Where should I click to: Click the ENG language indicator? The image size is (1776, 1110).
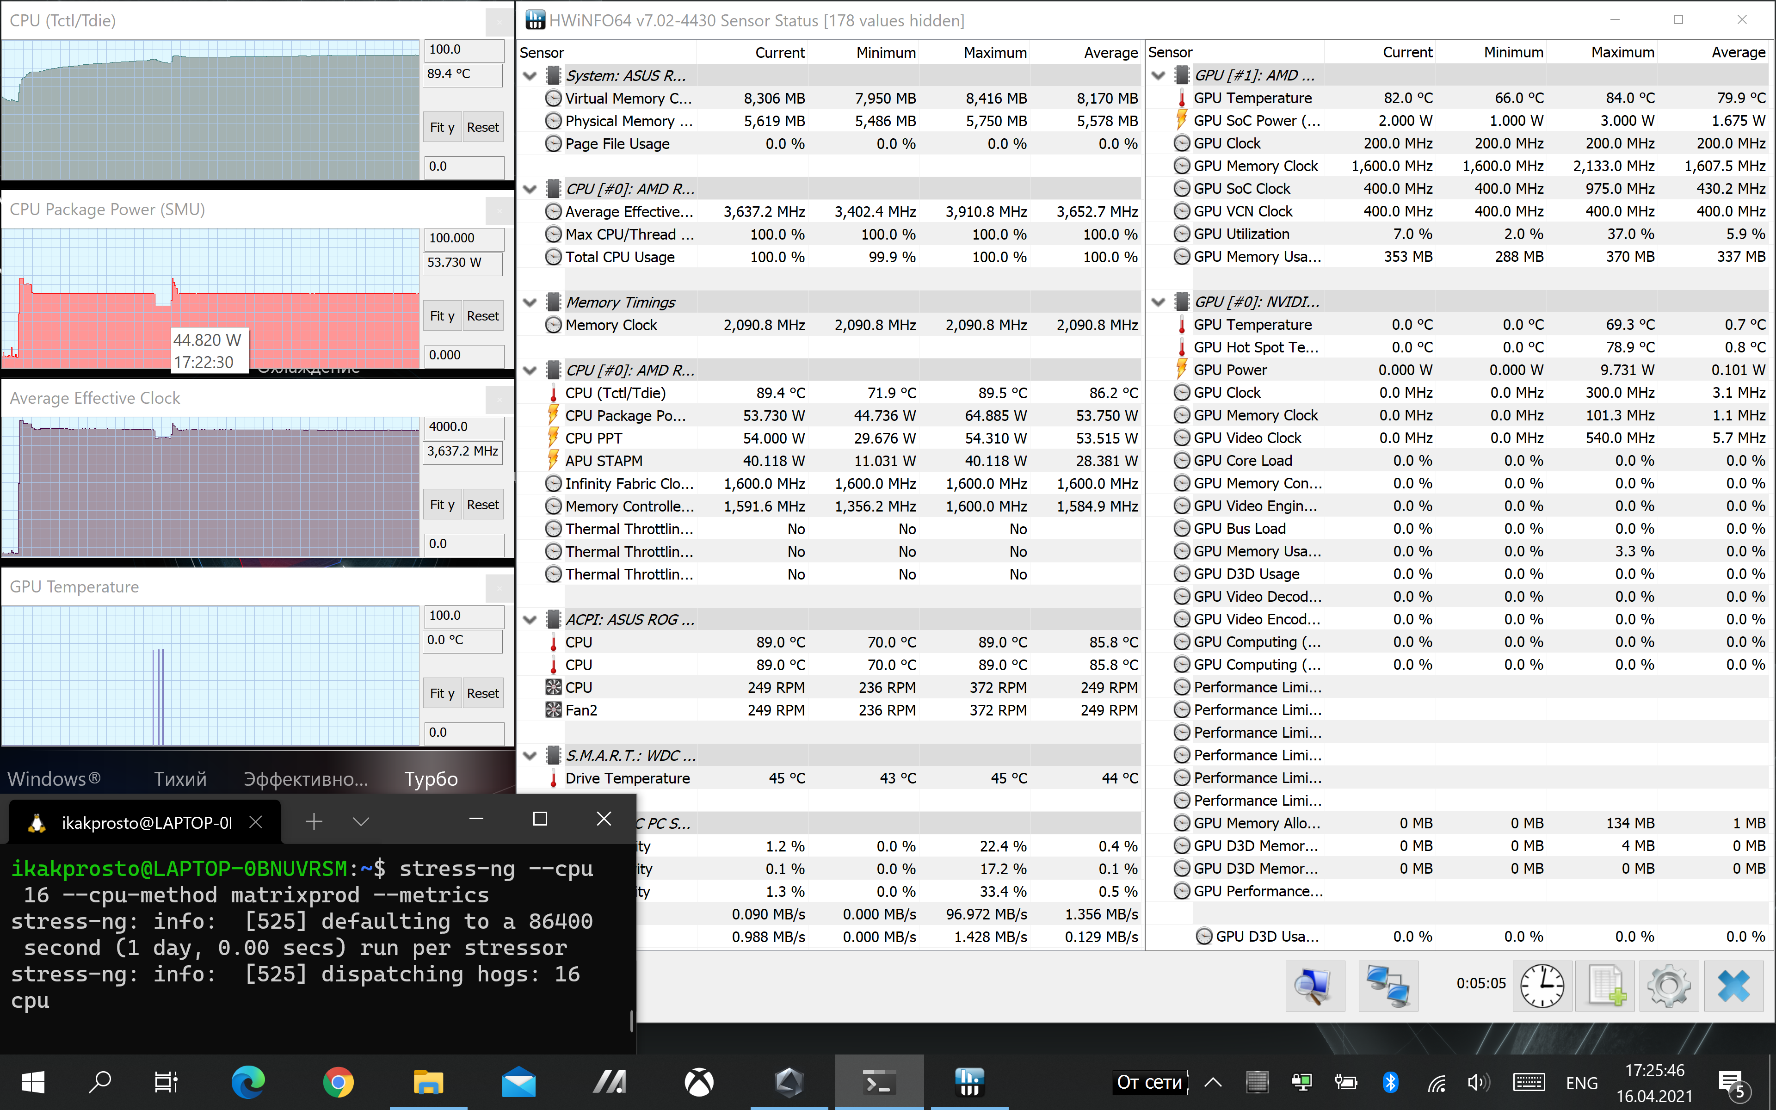[x=1582, y=1083]
